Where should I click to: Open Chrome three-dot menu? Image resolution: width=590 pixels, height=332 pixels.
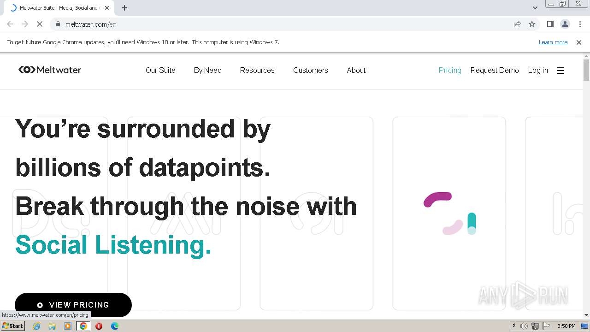pyautogui.click(x=580, y=24)
